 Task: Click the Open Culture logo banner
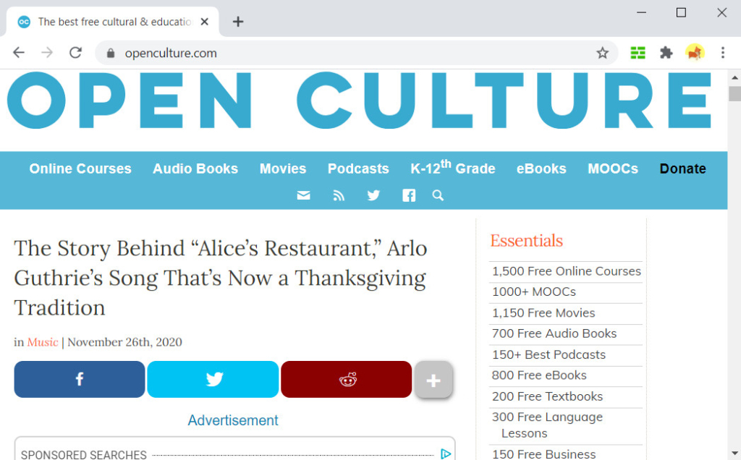[x=360, y=100]
